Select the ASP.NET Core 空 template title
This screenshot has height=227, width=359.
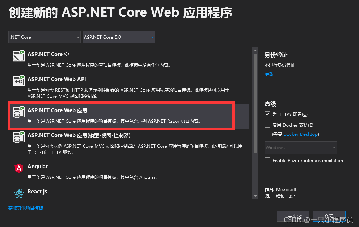coord(48,54)
